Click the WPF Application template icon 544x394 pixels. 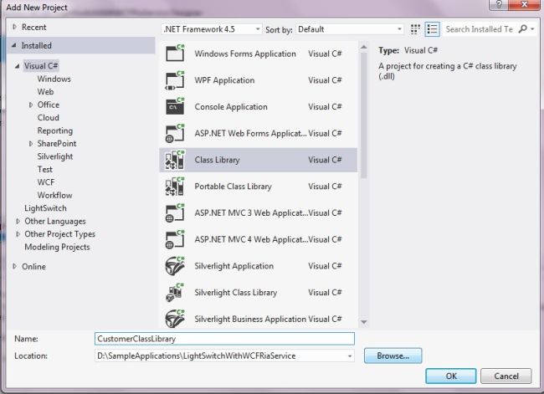(175, 80)
